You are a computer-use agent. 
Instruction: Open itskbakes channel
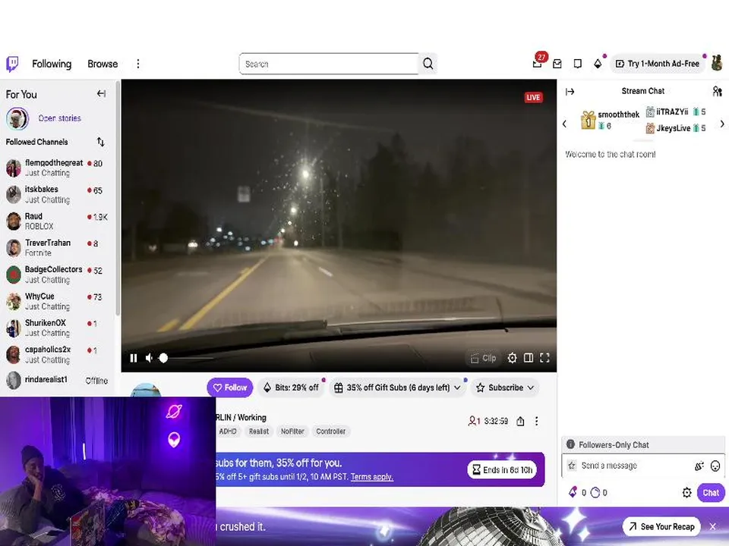click(x=57, y=195)
